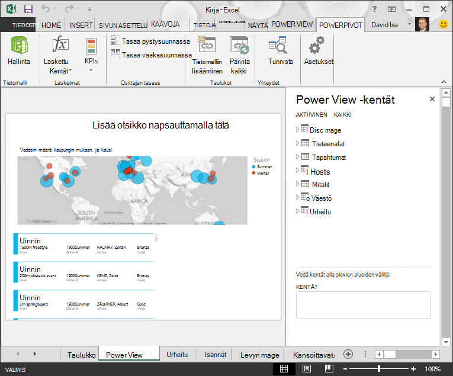This screenshot has height=376, width=453.
Task: Expand the Tapahtumat table
Action: coord(298,156)
